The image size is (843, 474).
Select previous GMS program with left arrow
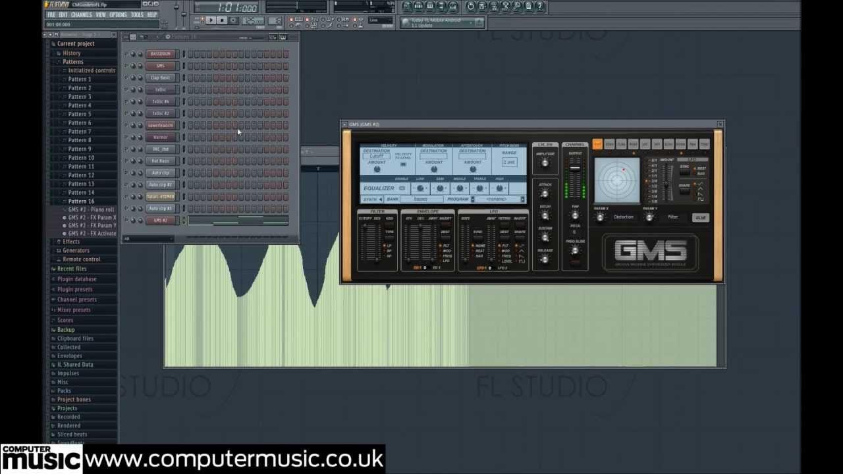473,199
